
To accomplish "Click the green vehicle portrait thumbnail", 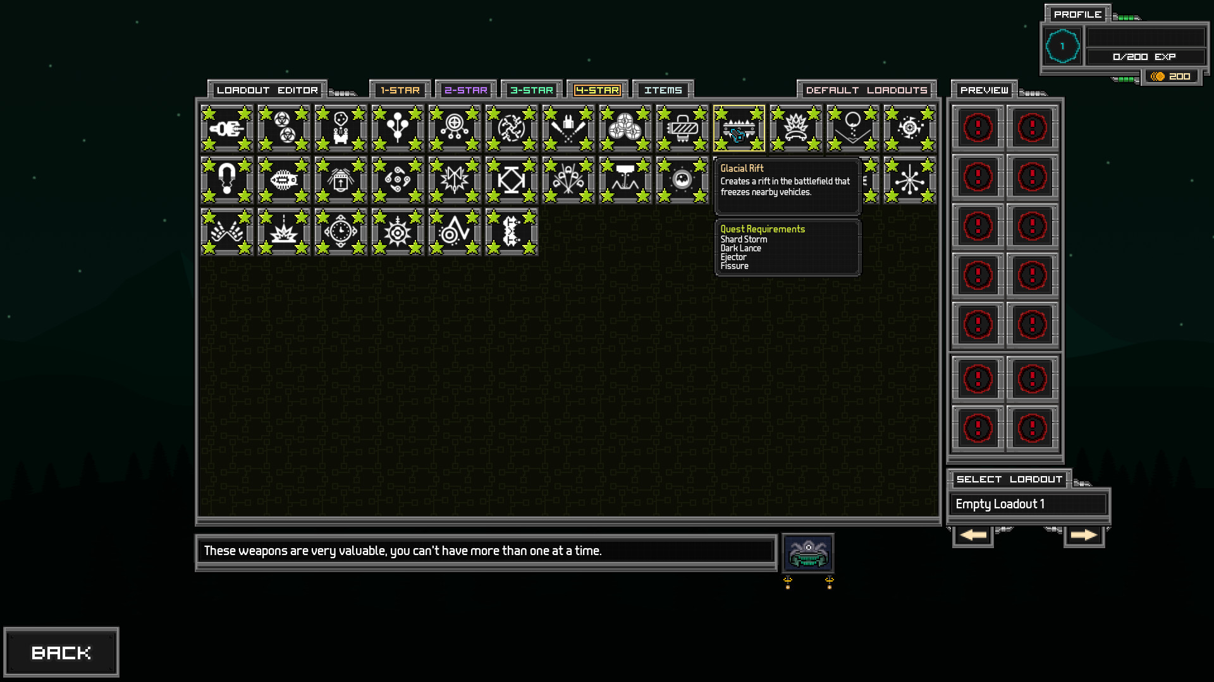I will (x=808, y=553).
